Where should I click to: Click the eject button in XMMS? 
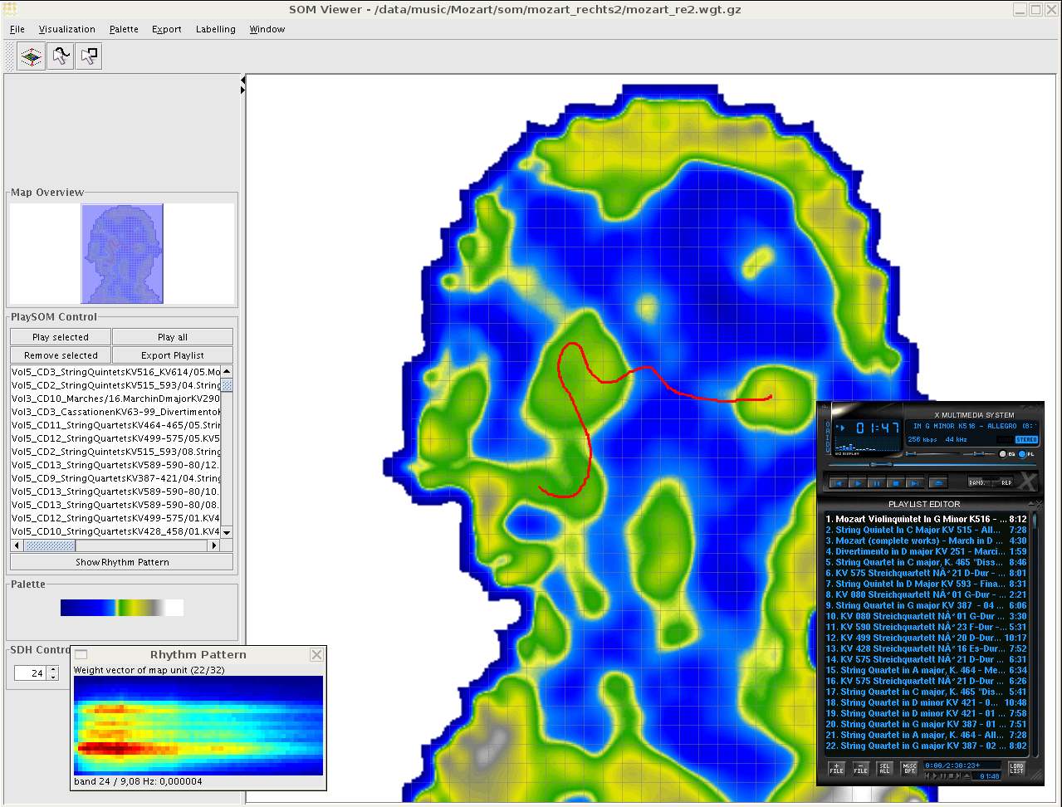(937, 482)
